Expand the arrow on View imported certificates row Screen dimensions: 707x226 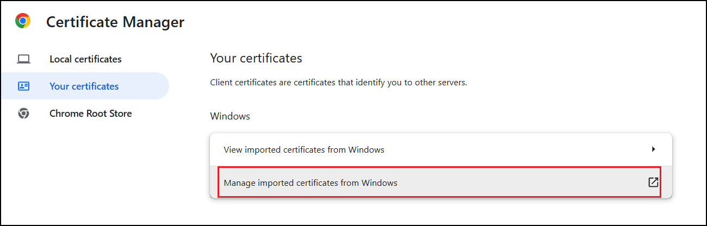[653, 149]
